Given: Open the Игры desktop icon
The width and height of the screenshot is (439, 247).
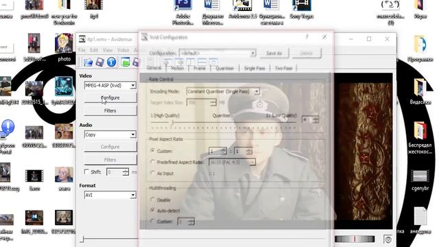Looking at the screenshot, I should tap(420, 10).
